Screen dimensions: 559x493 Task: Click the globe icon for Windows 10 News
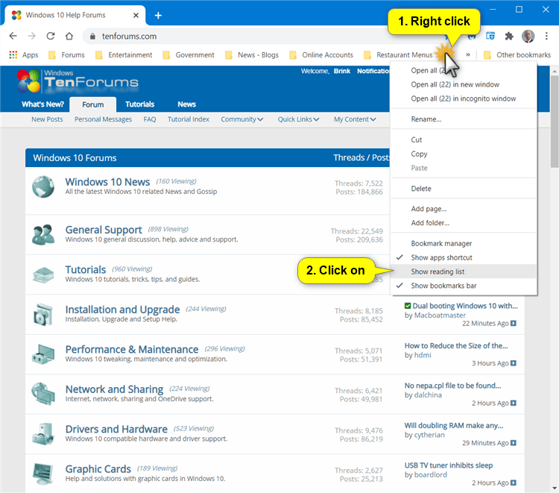pos(43,186)
